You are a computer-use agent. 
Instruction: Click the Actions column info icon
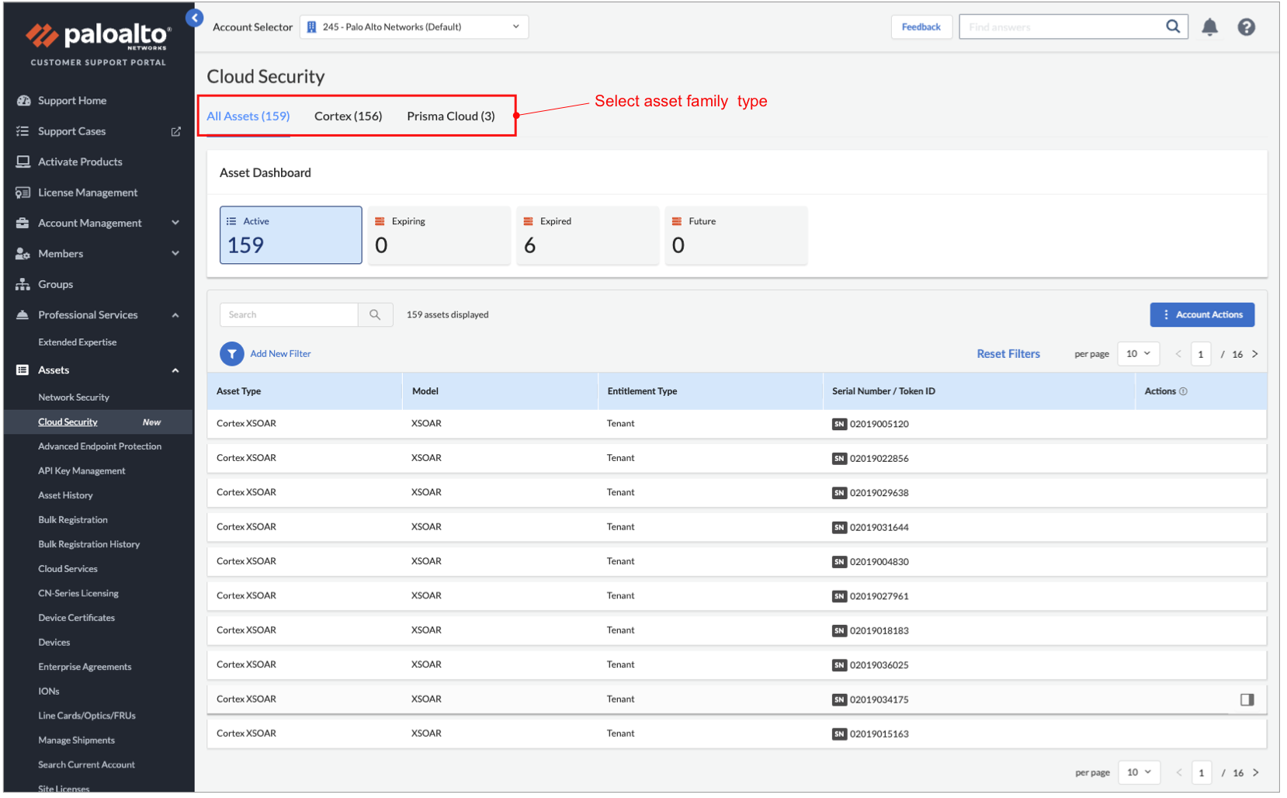tap(1183, 391)
